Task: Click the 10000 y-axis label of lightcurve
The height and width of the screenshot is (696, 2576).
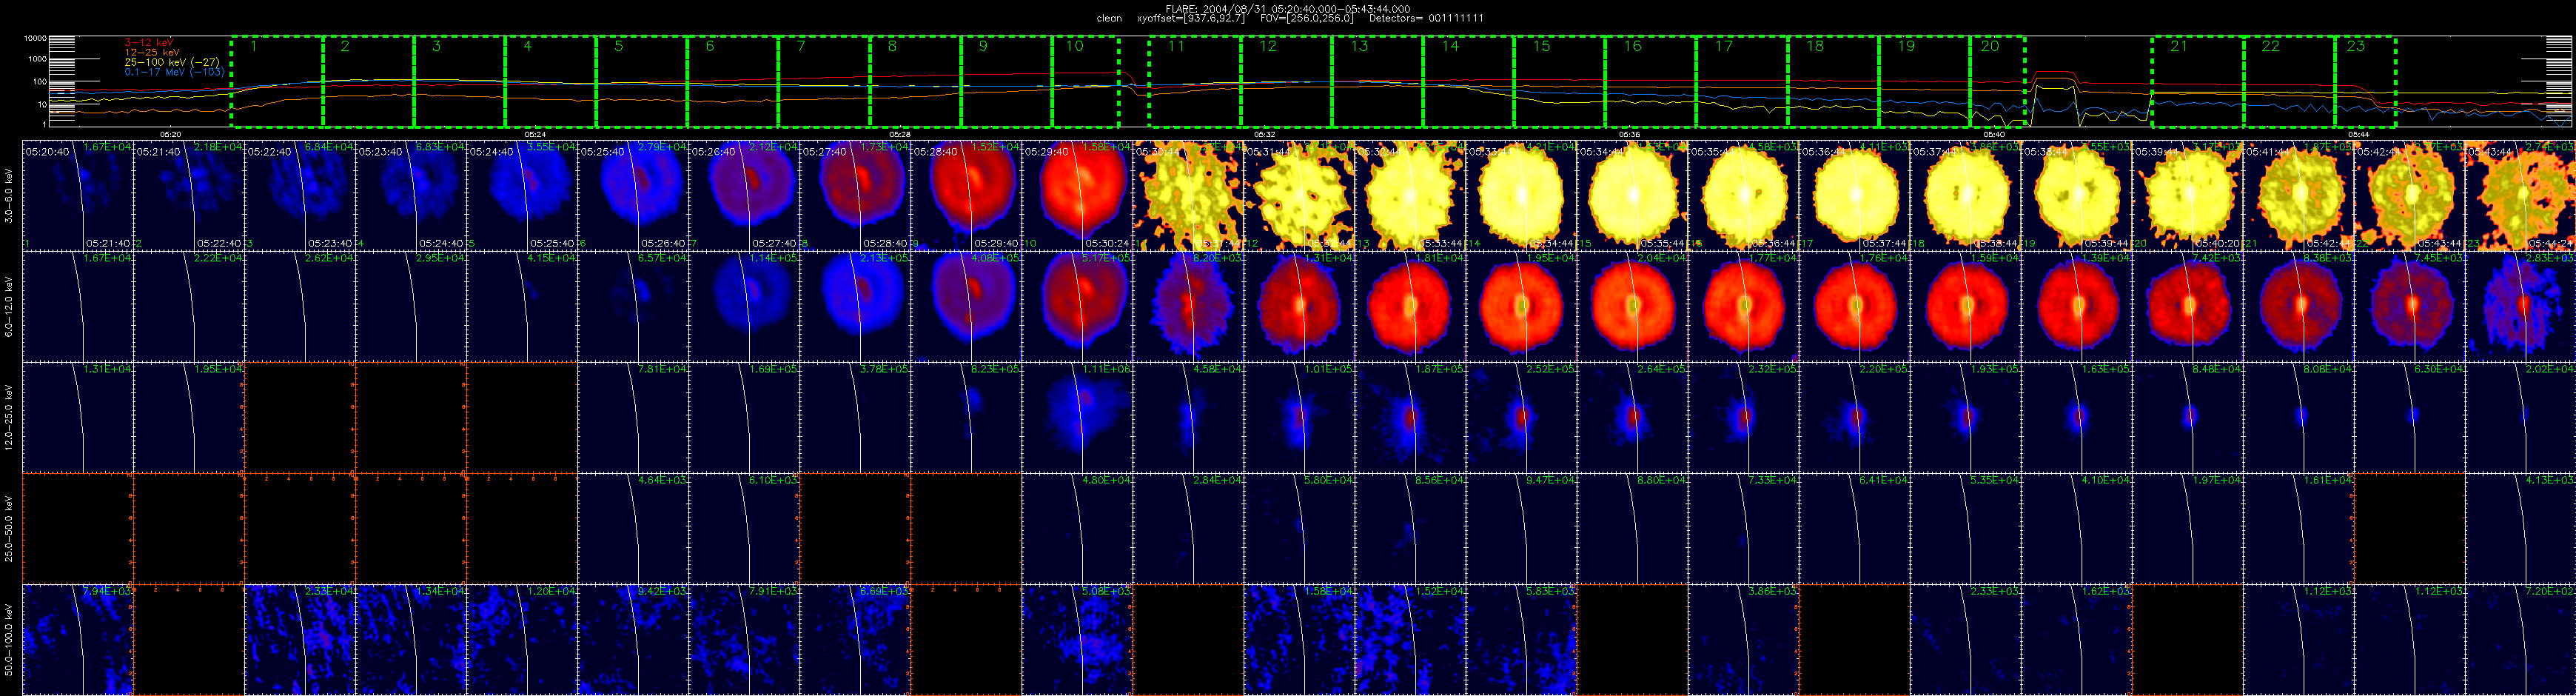Action: click(x=36, y=38)
